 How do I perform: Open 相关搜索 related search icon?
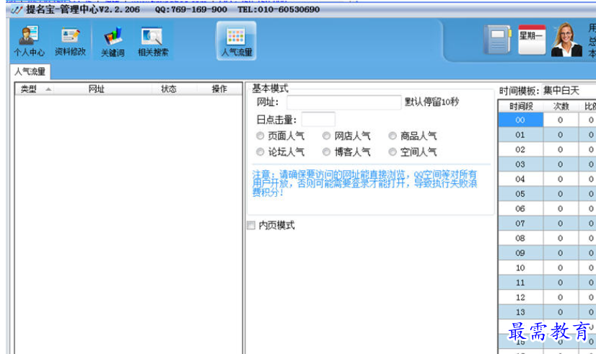tap(153, 41)
